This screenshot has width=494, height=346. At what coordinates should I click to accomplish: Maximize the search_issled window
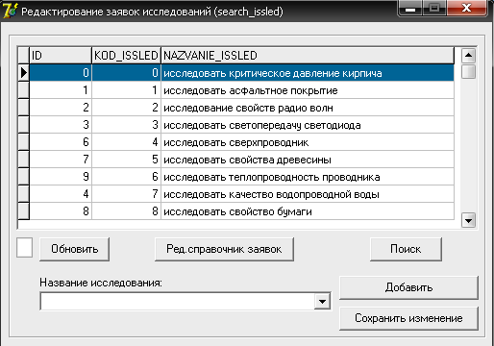(434, 9)
